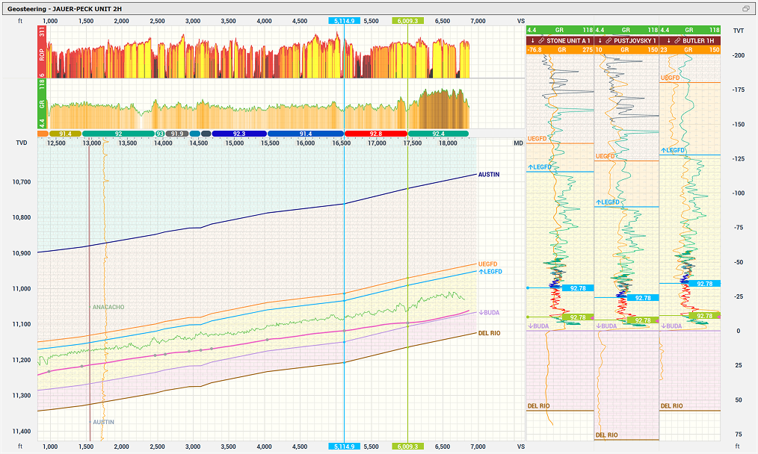The image size is (758, 454).
Task: Click the UEGFD top label in STONE UNIT A 1 track
Action: (537, 139)
